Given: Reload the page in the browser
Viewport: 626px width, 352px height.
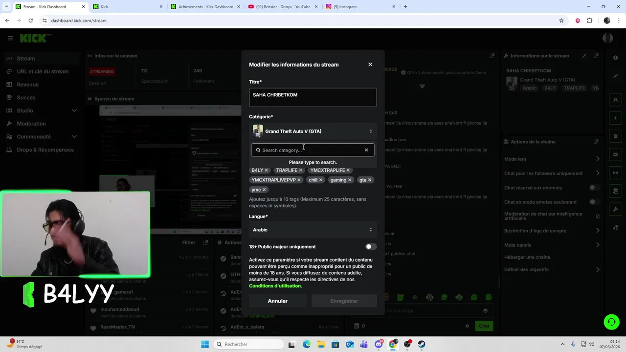Looking at the screenshot, I should 30,21.
